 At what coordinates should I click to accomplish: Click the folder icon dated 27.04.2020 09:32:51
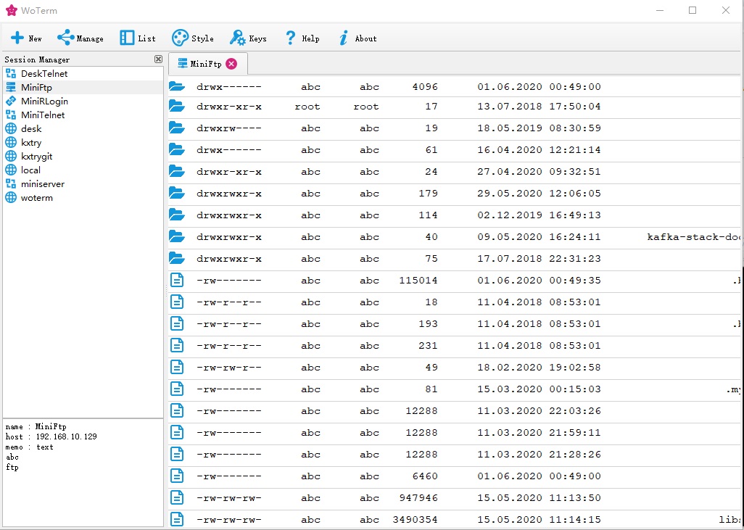click(177, 171)
